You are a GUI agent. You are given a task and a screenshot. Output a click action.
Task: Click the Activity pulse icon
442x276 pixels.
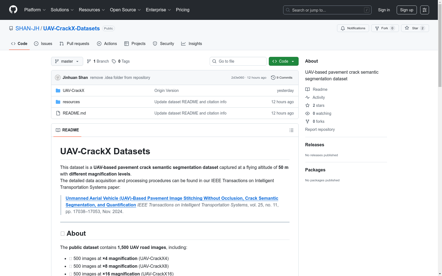307,97
